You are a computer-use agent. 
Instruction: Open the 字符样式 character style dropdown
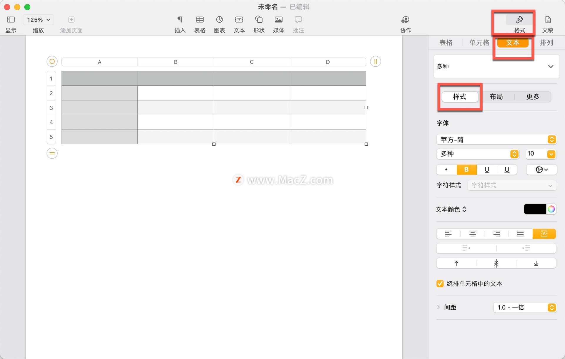tap(512, 185)
